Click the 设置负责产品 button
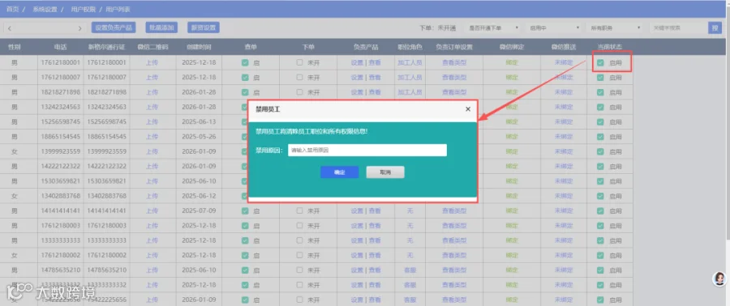This screenshot has height=306, width=730. click(114, 28)
